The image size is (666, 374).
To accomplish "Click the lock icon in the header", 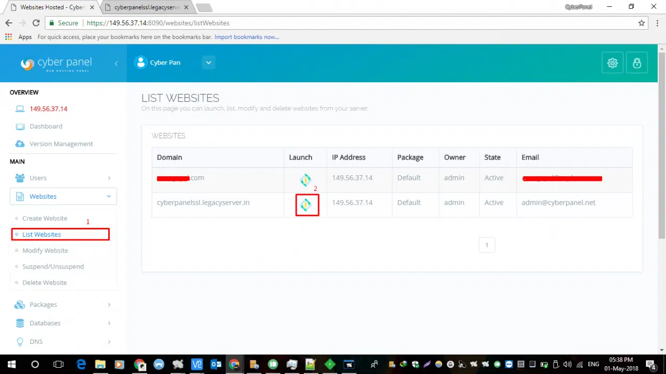I will pyautogui.click(x=637, y=63).
